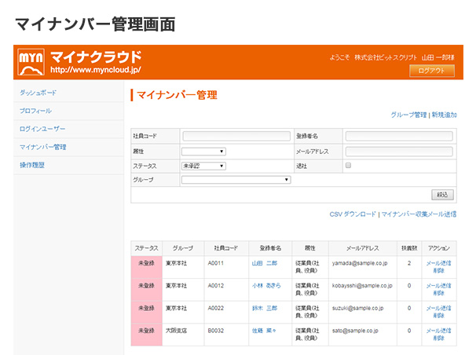The image size is (476, 355).
Task: Click the メールアドレス input field
Action: tap(398, 152)
